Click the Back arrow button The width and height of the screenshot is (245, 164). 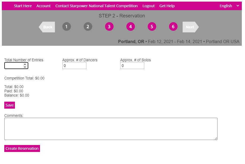[x=47, y=27]
